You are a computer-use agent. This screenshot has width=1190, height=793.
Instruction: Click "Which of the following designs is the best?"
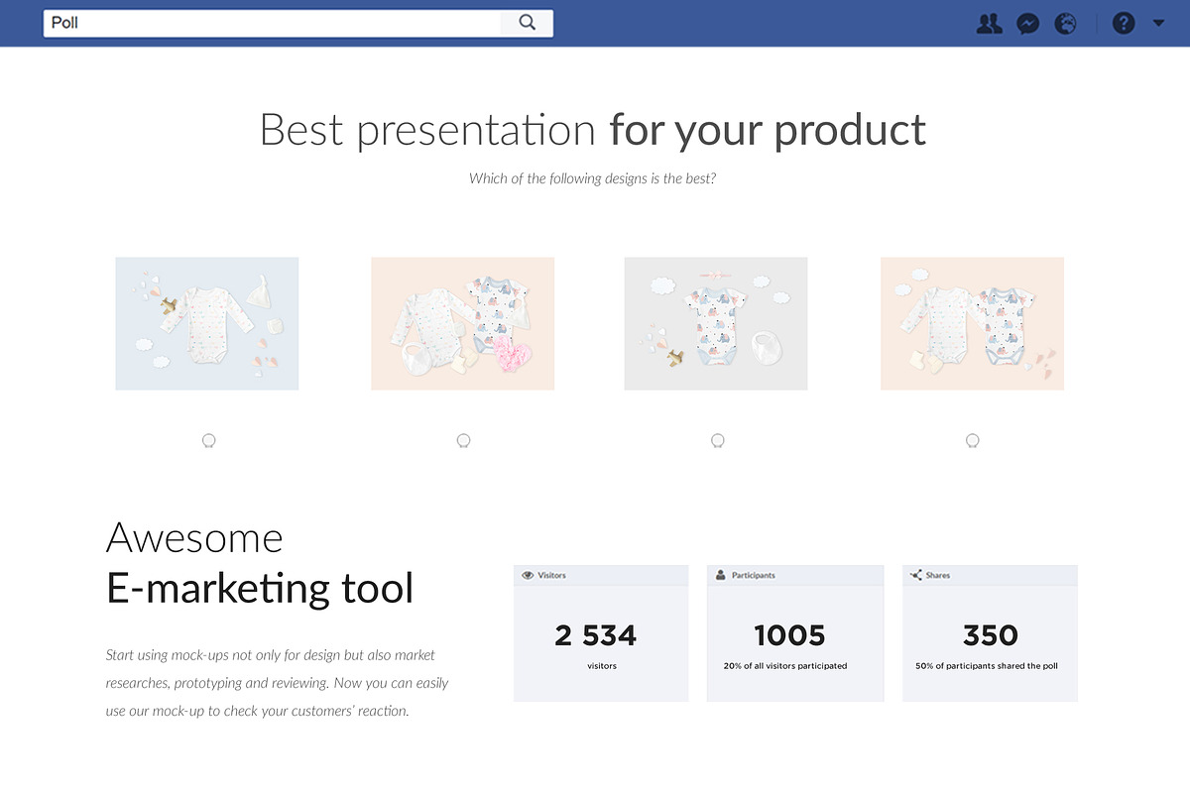click(x=592, y=178)
